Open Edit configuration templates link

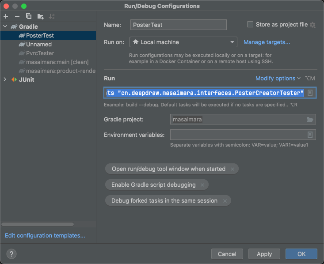point(45,235)
